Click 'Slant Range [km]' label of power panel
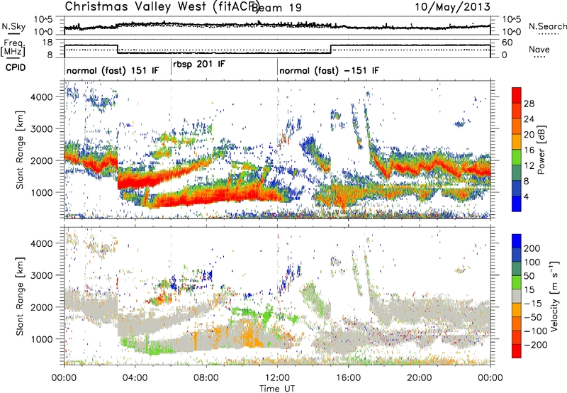Image resolution: width=567 pixels, height=393 pixels. tap(20, 150)
